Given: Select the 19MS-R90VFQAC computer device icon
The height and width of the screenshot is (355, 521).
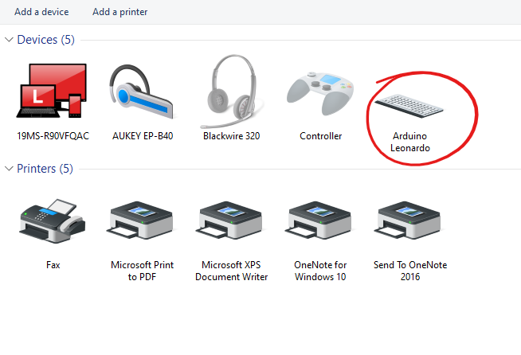Looking at the screenshot, I should pyautogui.click(x=52, y=91).
